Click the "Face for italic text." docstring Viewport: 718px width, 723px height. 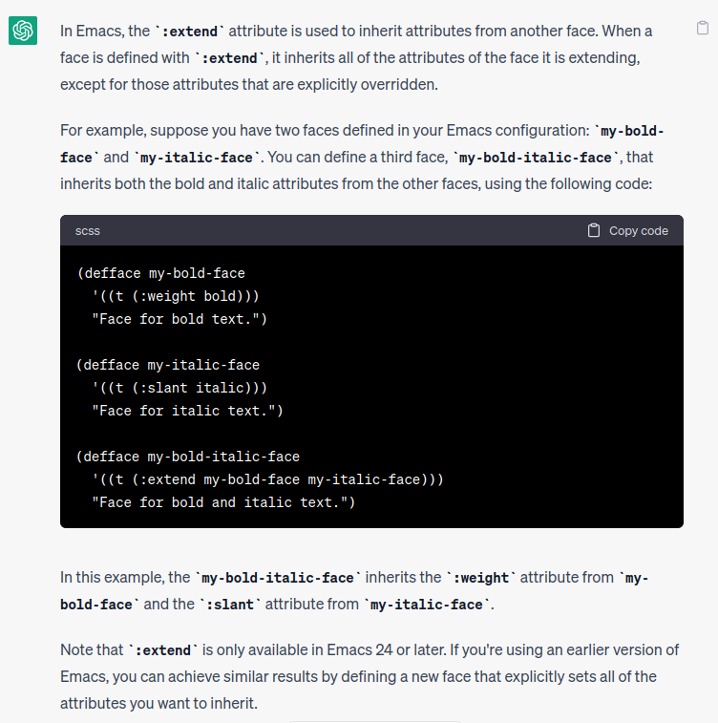187,411
